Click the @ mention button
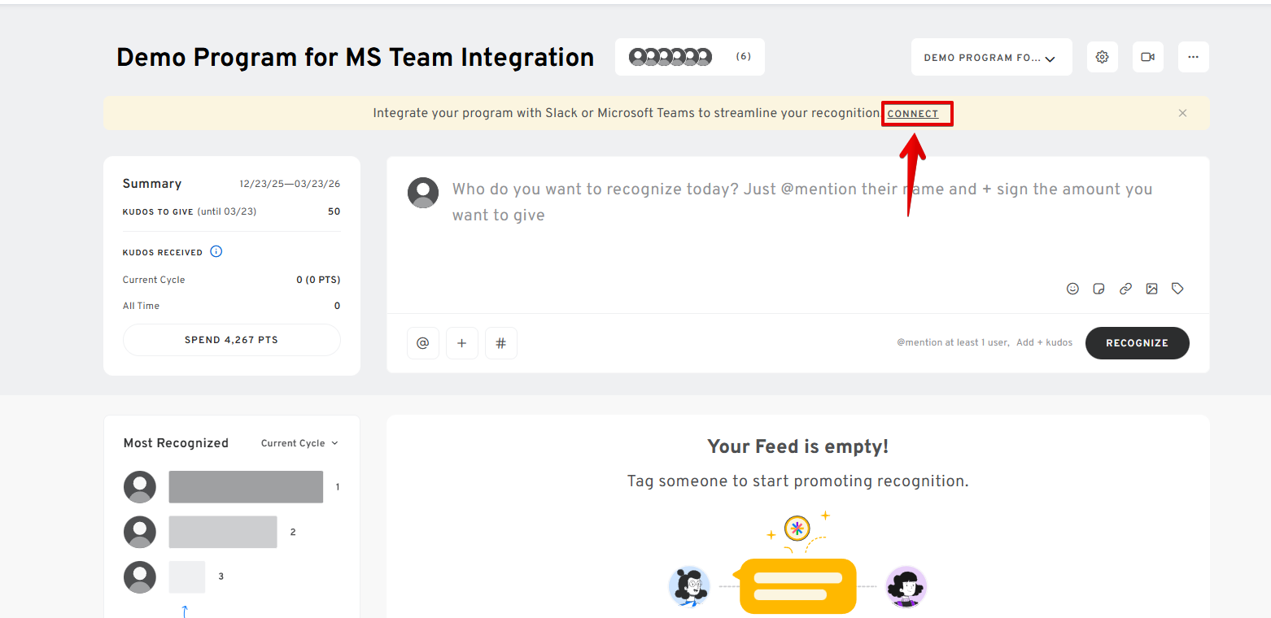Screen dimensions: 1271x618 pos(423,343)
